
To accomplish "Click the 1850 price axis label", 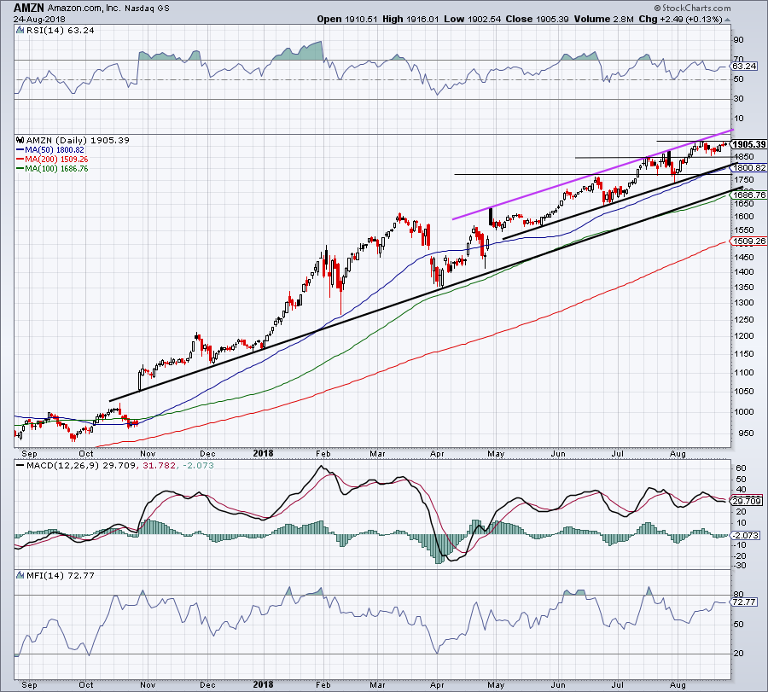I will [743, 157].
